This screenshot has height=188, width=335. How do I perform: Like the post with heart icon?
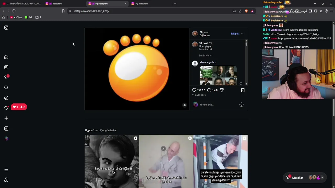tap(194, 90)
